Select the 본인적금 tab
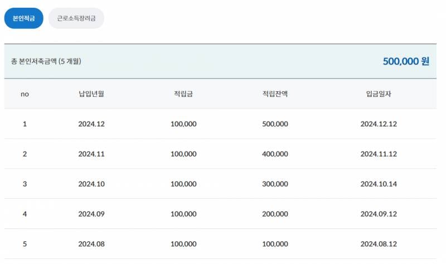This screenshot has height=264, width=446. [23, 18]
